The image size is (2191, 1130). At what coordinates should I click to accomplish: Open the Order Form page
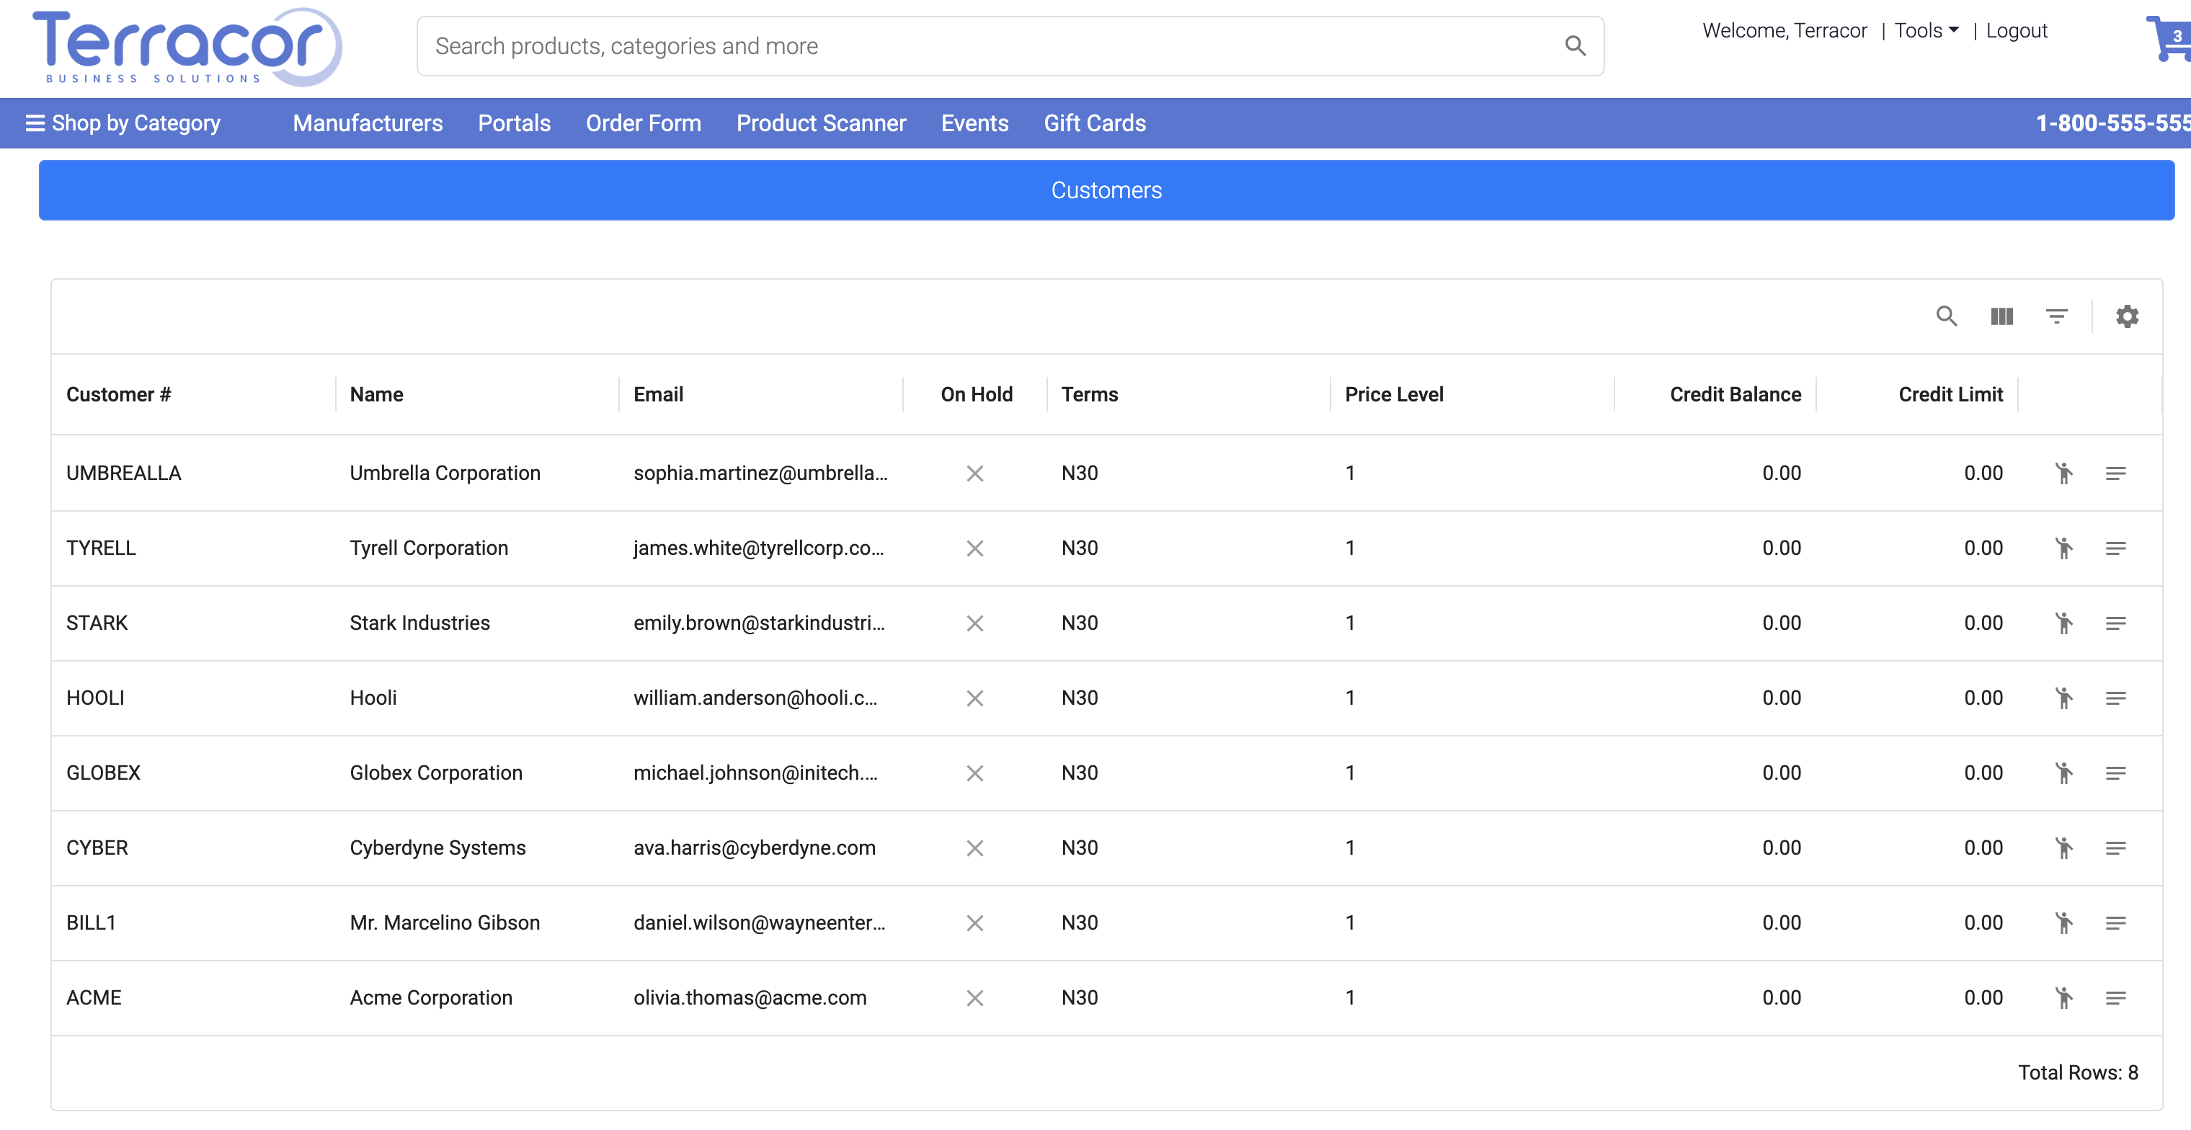click(x=643, y=123)
